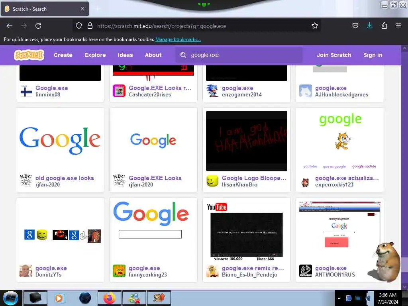Viewport: 408px width, 306px height.
Task: Open ANTMOON1RUS' browser-page thumbnail
Action: [340, 231]
